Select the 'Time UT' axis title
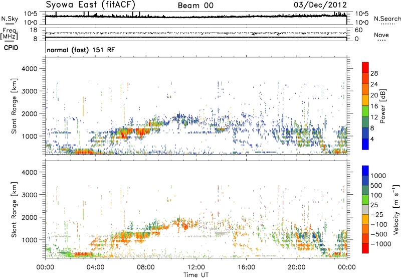 [196, 274]
